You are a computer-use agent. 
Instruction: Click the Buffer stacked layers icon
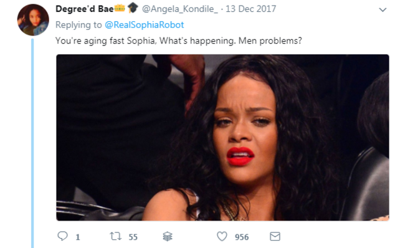click(168, 236)
